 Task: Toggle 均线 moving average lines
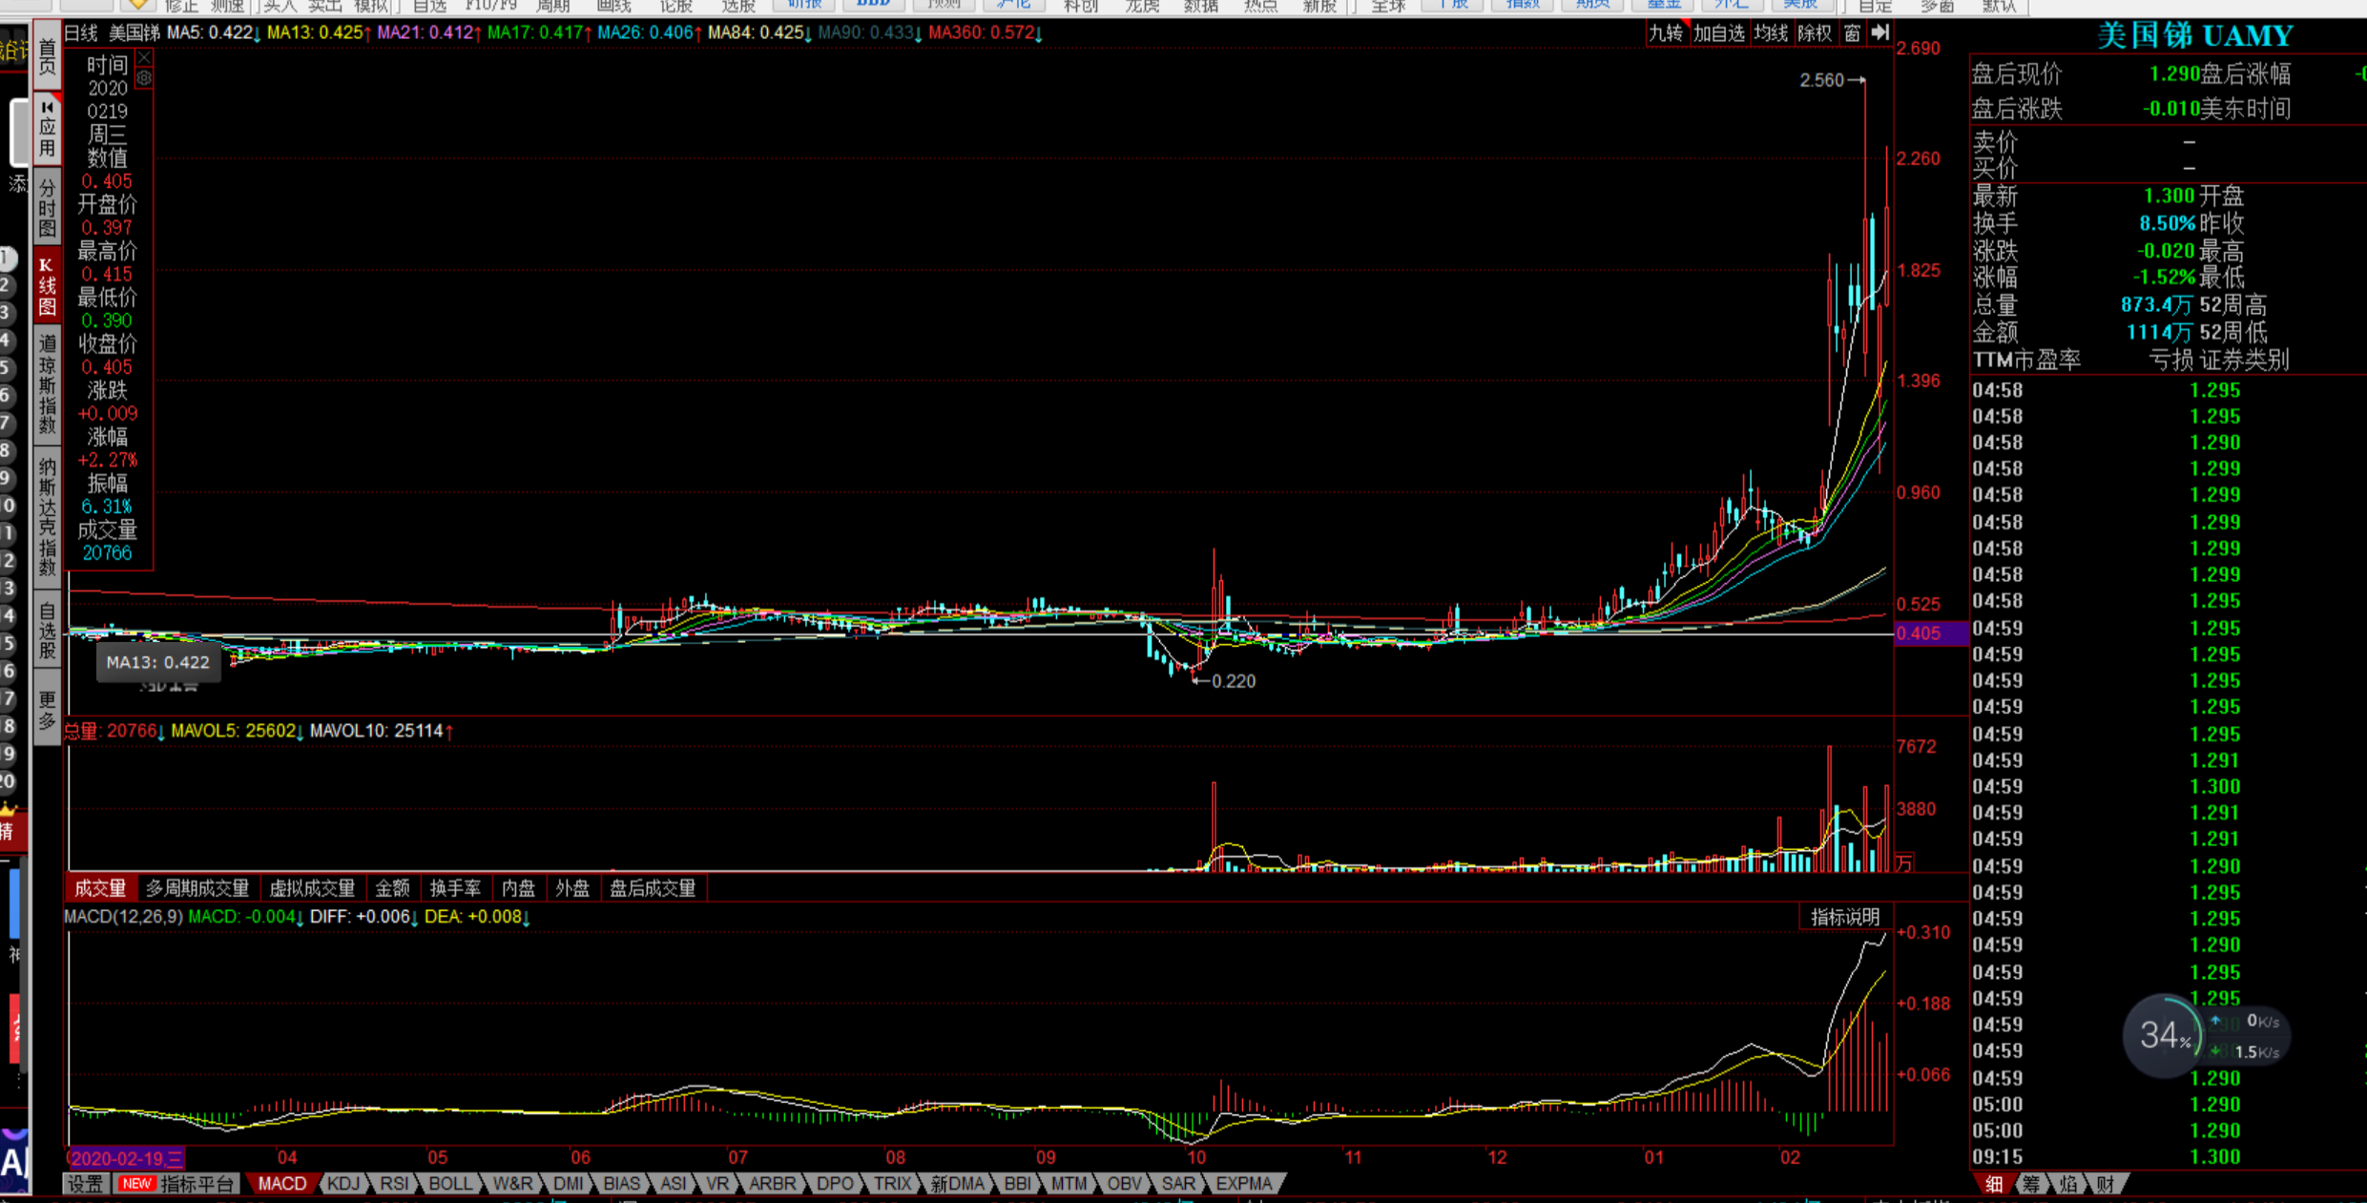[x=1771, y=33]
